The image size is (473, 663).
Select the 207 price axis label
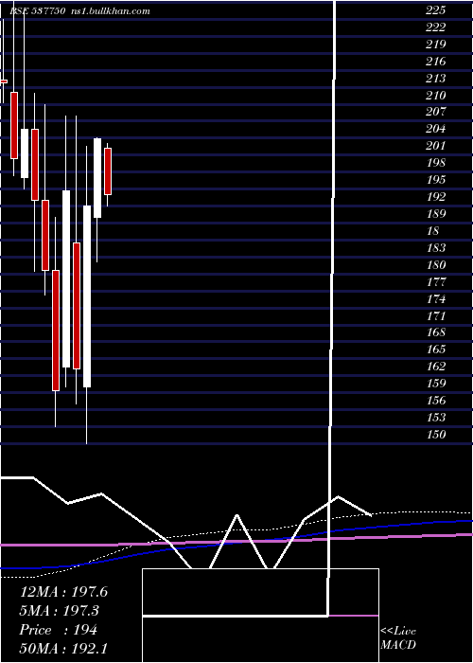pyautogui.click(x=435, y=112)
